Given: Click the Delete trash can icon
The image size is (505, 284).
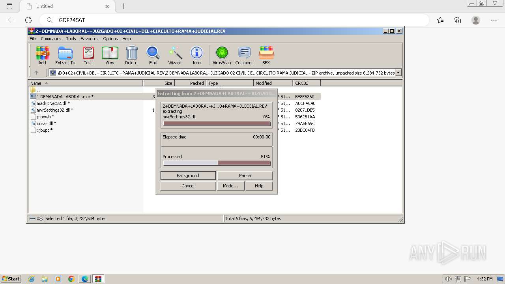Looking at the screenshot, I should click(x=131, y=55).
